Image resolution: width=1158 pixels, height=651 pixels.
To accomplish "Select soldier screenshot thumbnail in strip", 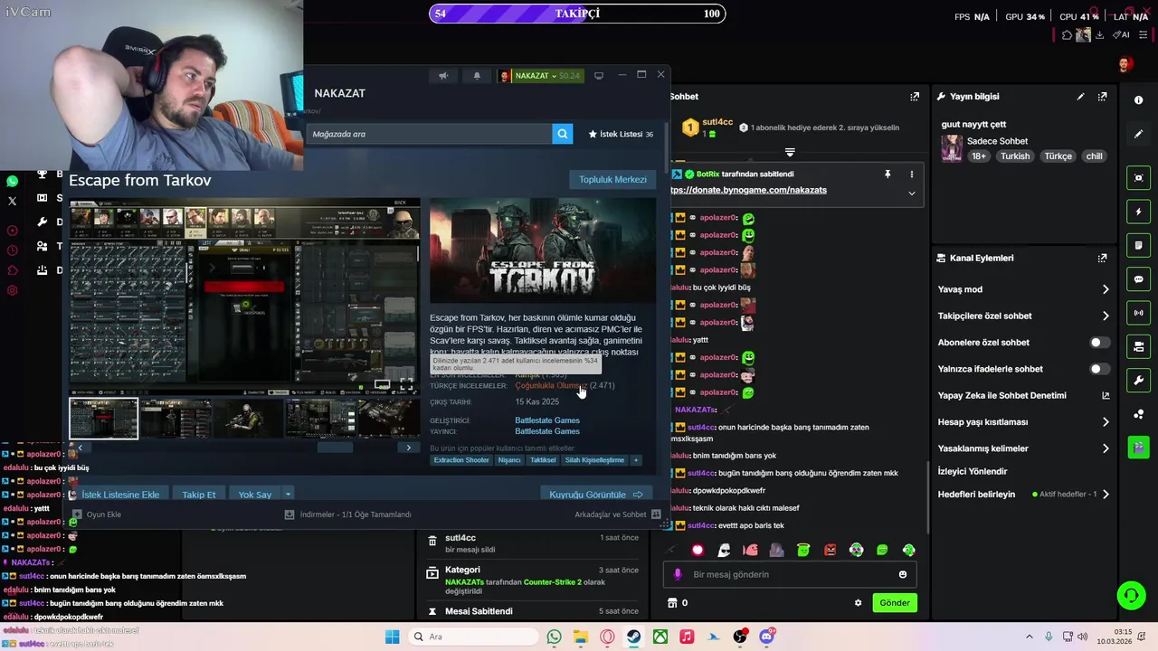I will tap(248, 419).
